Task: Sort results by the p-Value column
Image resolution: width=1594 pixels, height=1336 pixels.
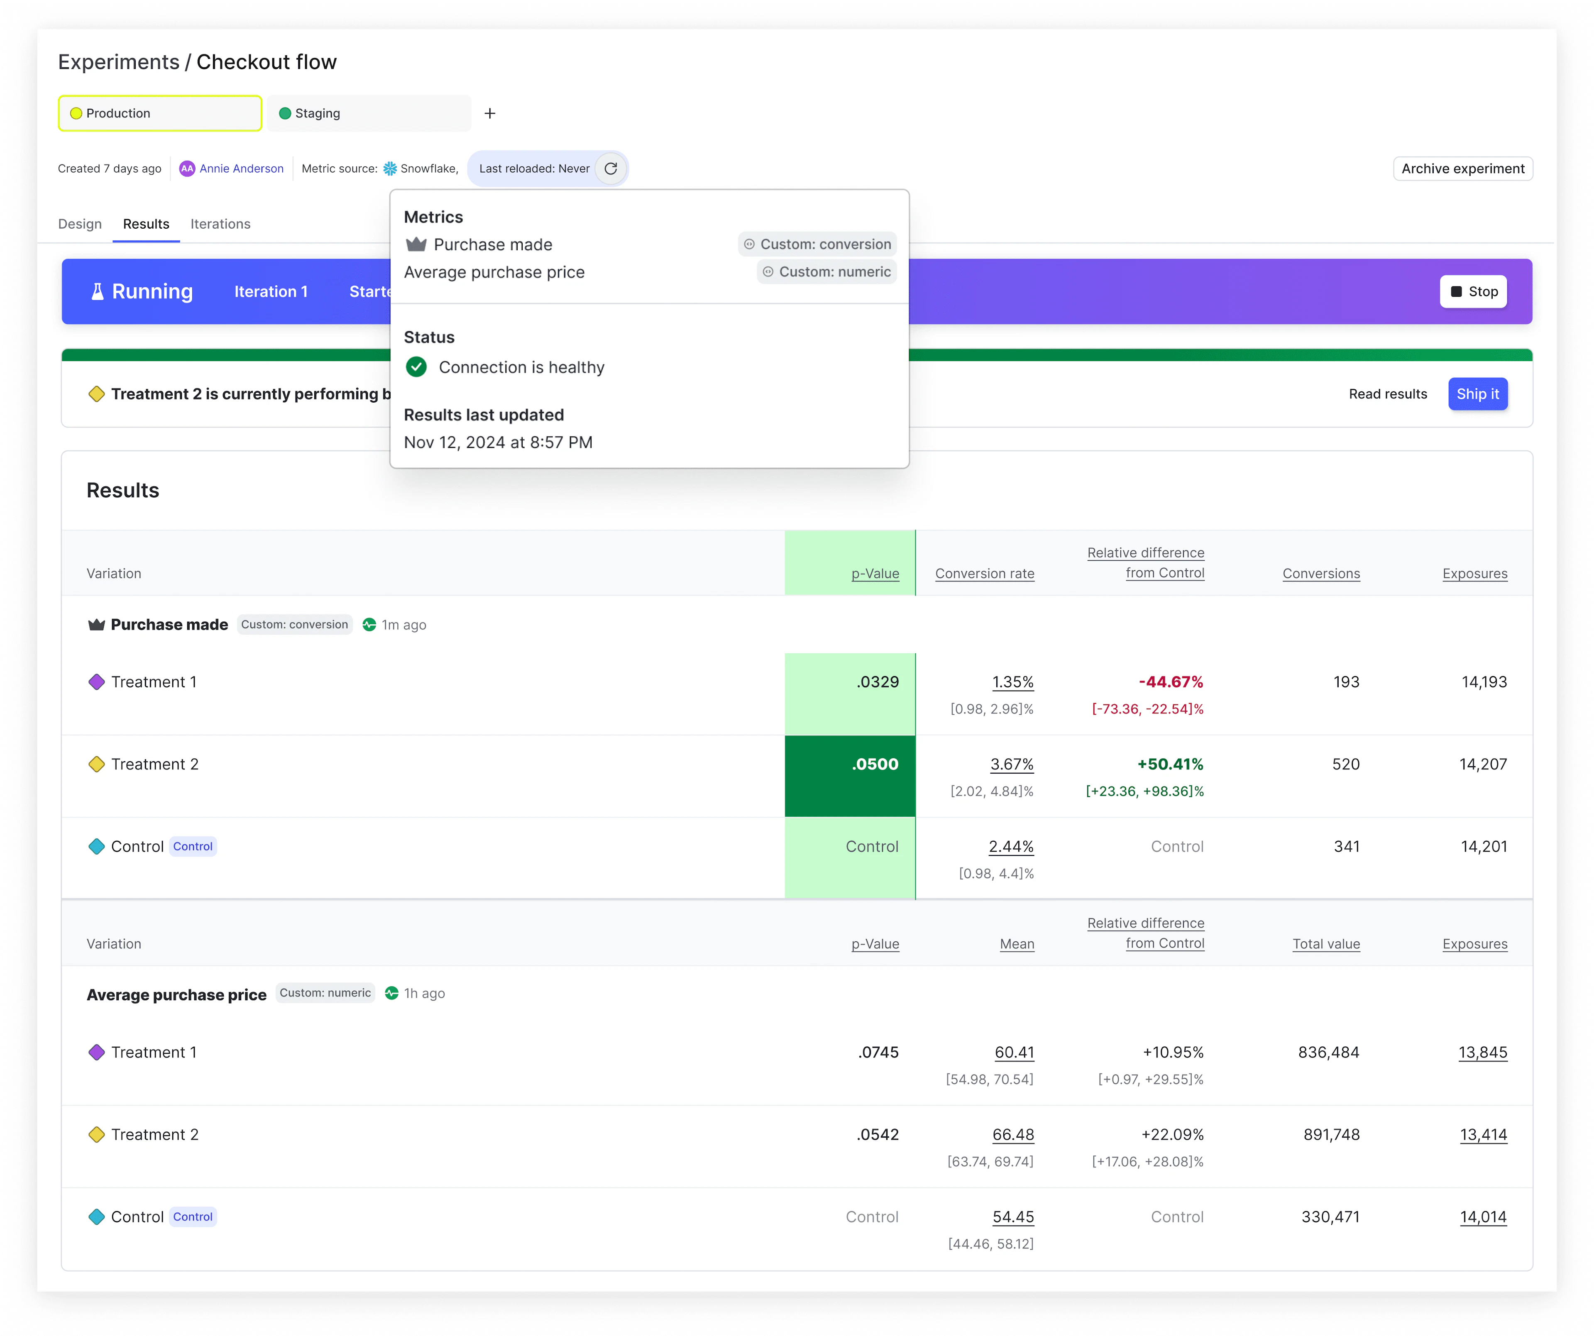Action: [875, 573]
